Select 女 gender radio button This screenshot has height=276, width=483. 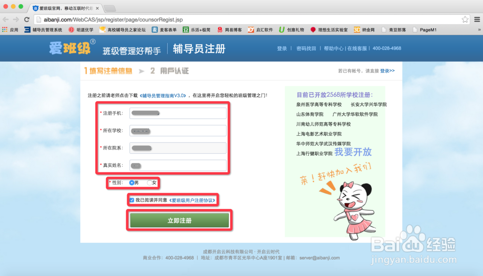click(149, 183)
